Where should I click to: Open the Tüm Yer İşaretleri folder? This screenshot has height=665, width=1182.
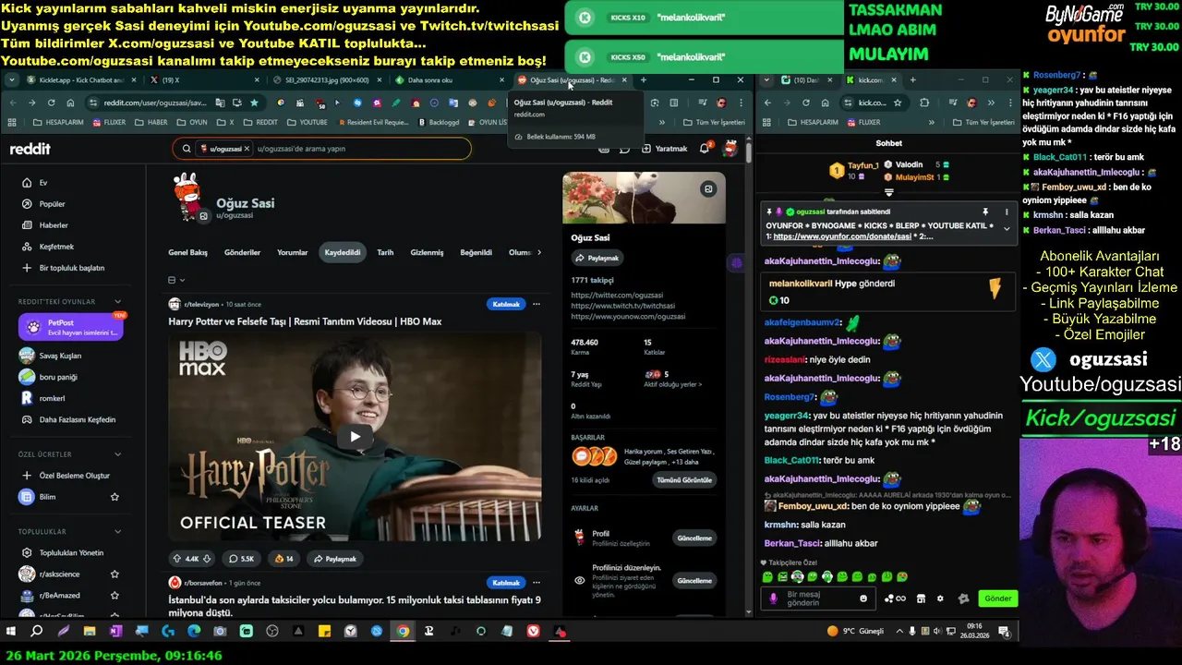714,122
